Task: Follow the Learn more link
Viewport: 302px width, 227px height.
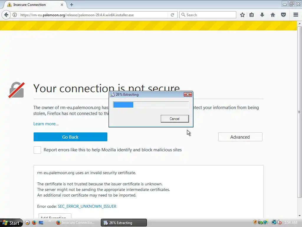Action: click(46, 124)
